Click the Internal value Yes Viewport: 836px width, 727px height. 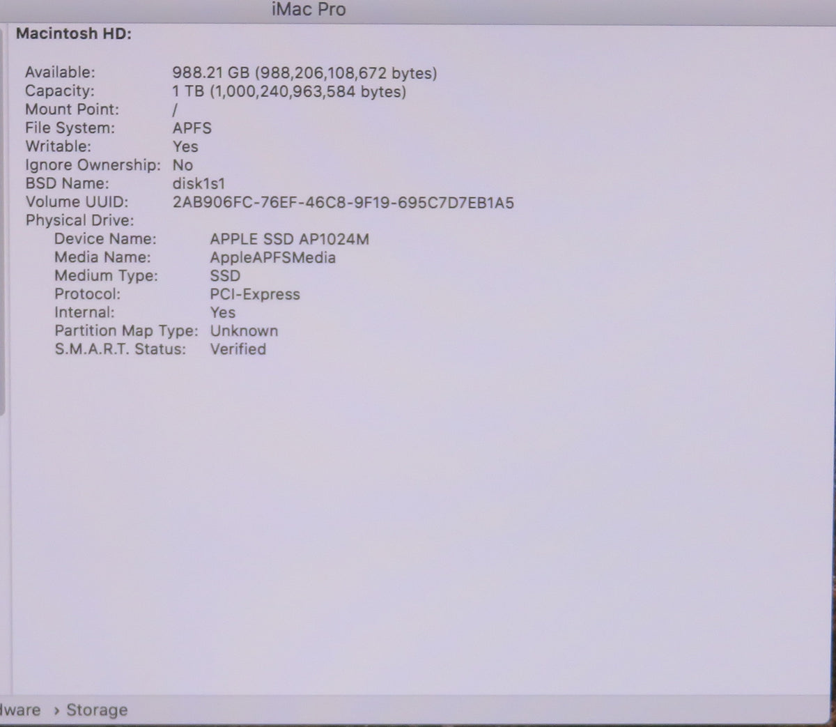click(x=223, y=313)
